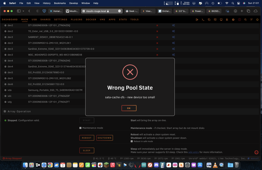Switch to the Homar... Safari tab
The height and width of the screenshot is (170, 262).
tap(56, 11)
